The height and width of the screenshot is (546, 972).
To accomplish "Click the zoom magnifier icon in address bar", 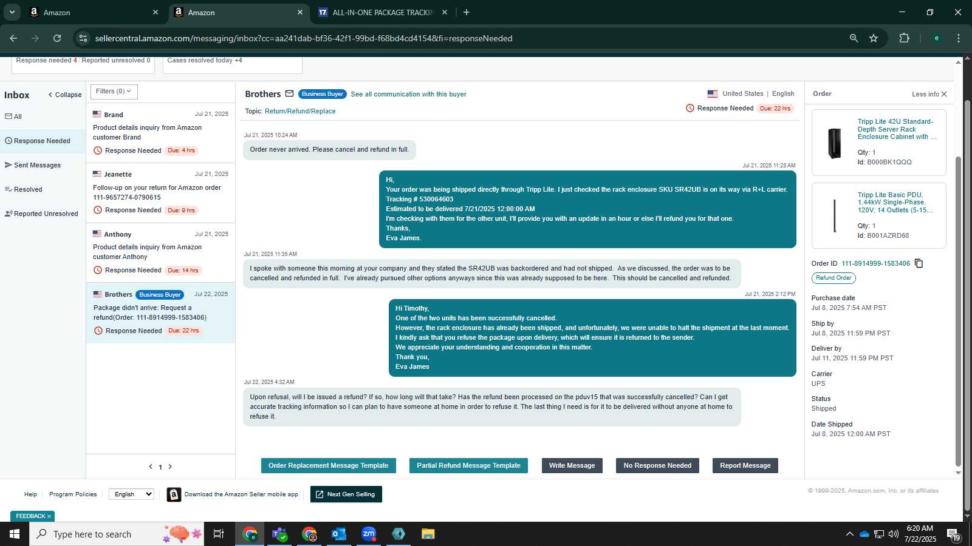I will point(854,38).
